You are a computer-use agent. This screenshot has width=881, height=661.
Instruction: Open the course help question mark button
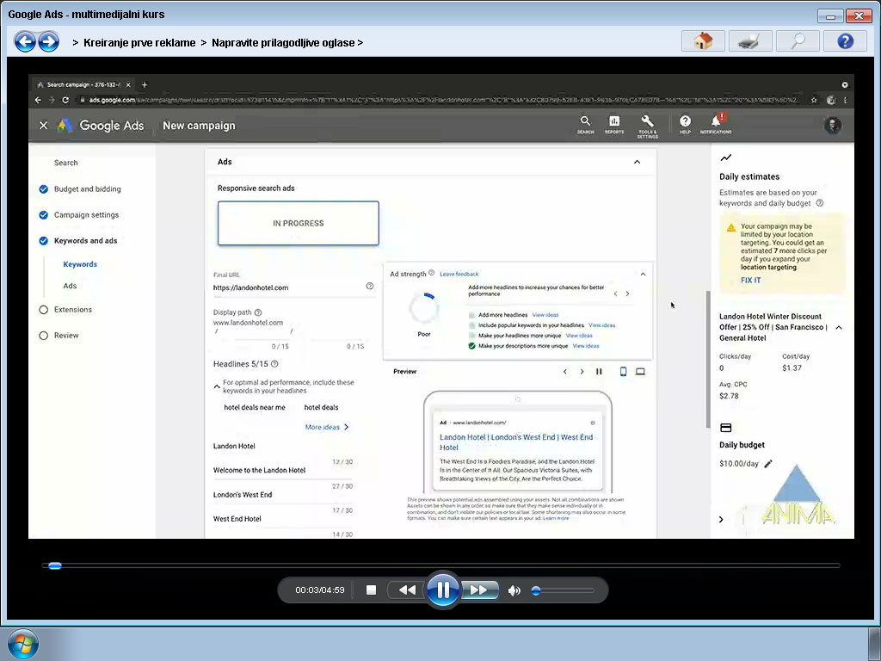tap(845, 41)
